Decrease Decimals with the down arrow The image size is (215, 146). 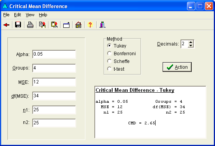click(x=191, y=46)
